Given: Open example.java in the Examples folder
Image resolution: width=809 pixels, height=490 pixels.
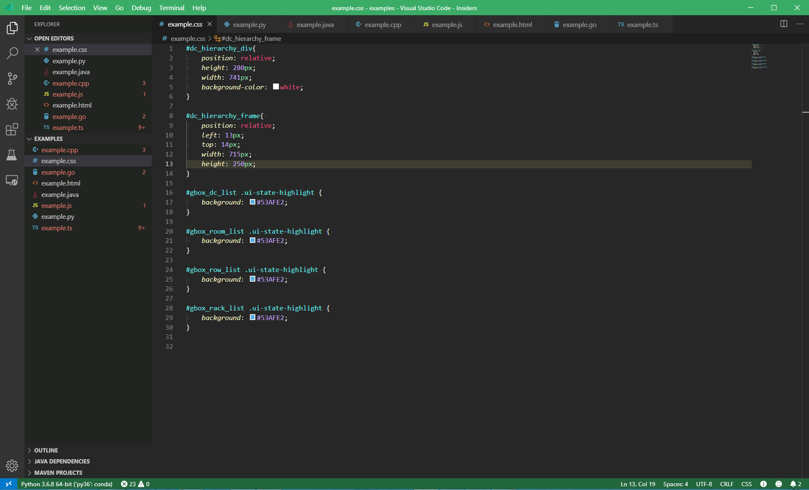Looking at the screenshot, I should coord(60,194).
